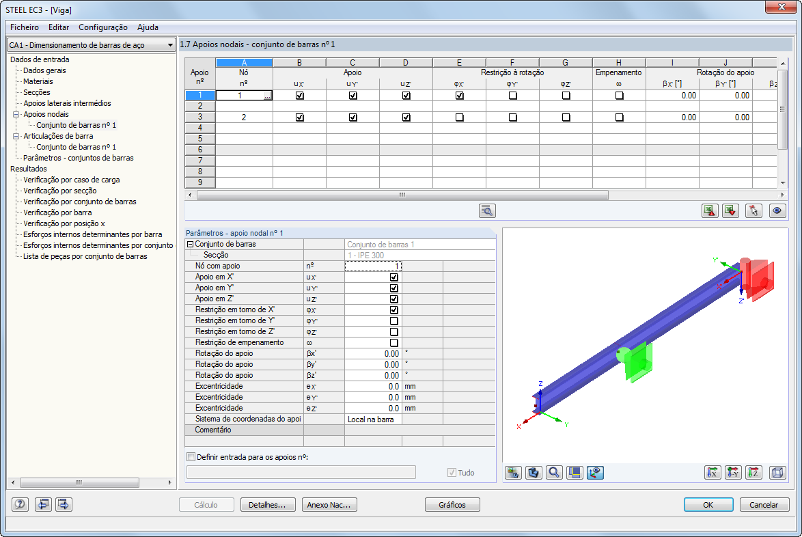Go to previous table with left arrow icon
The image size is (802, 537).
pyautogui.click(x=43, y=504)
